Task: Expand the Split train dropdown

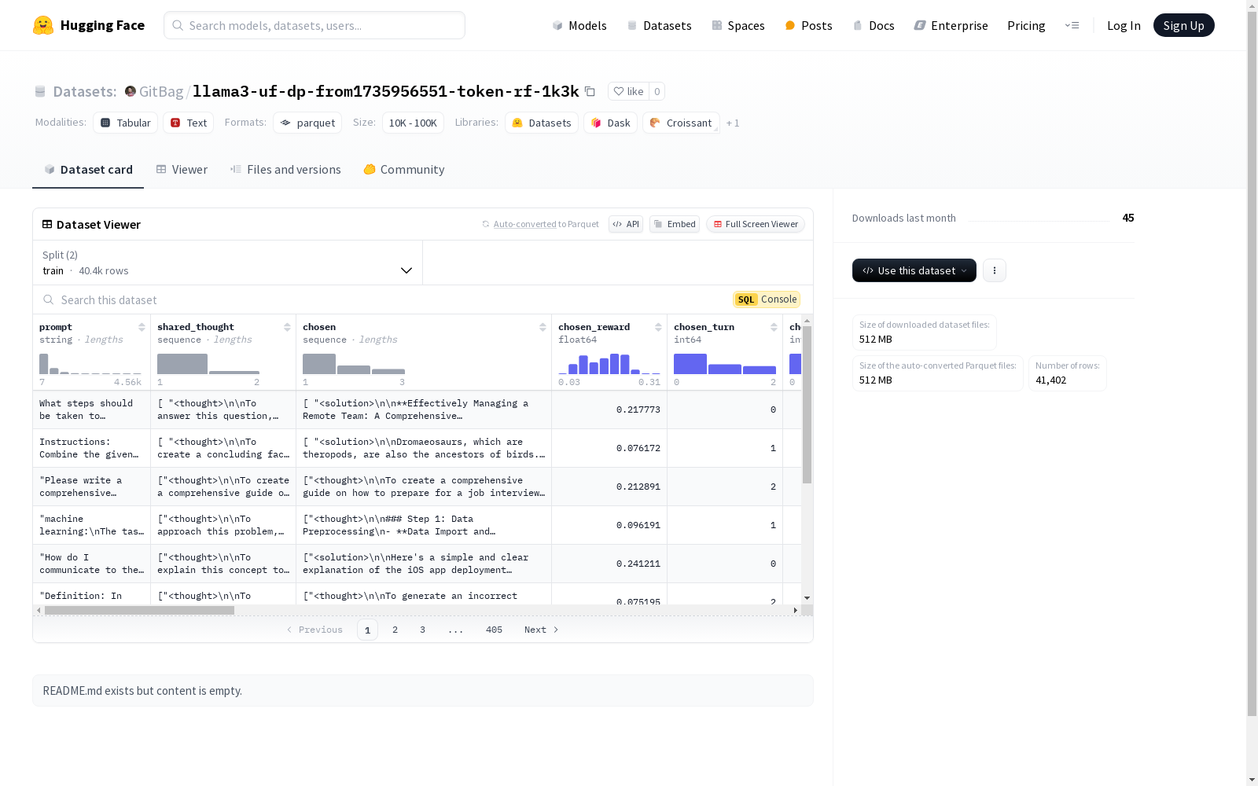Action: click(227, 263)
